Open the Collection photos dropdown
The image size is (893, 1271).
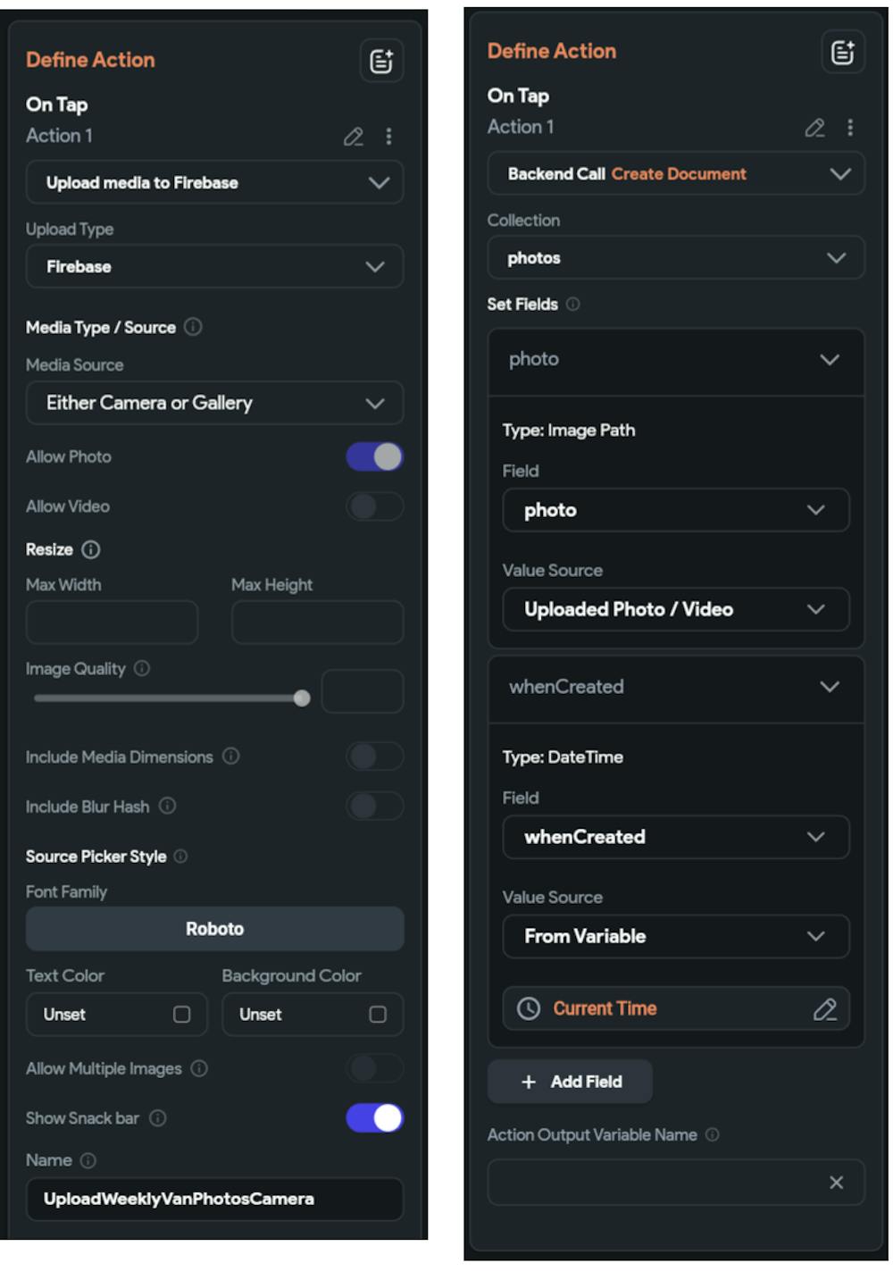[x=676, y=257]
